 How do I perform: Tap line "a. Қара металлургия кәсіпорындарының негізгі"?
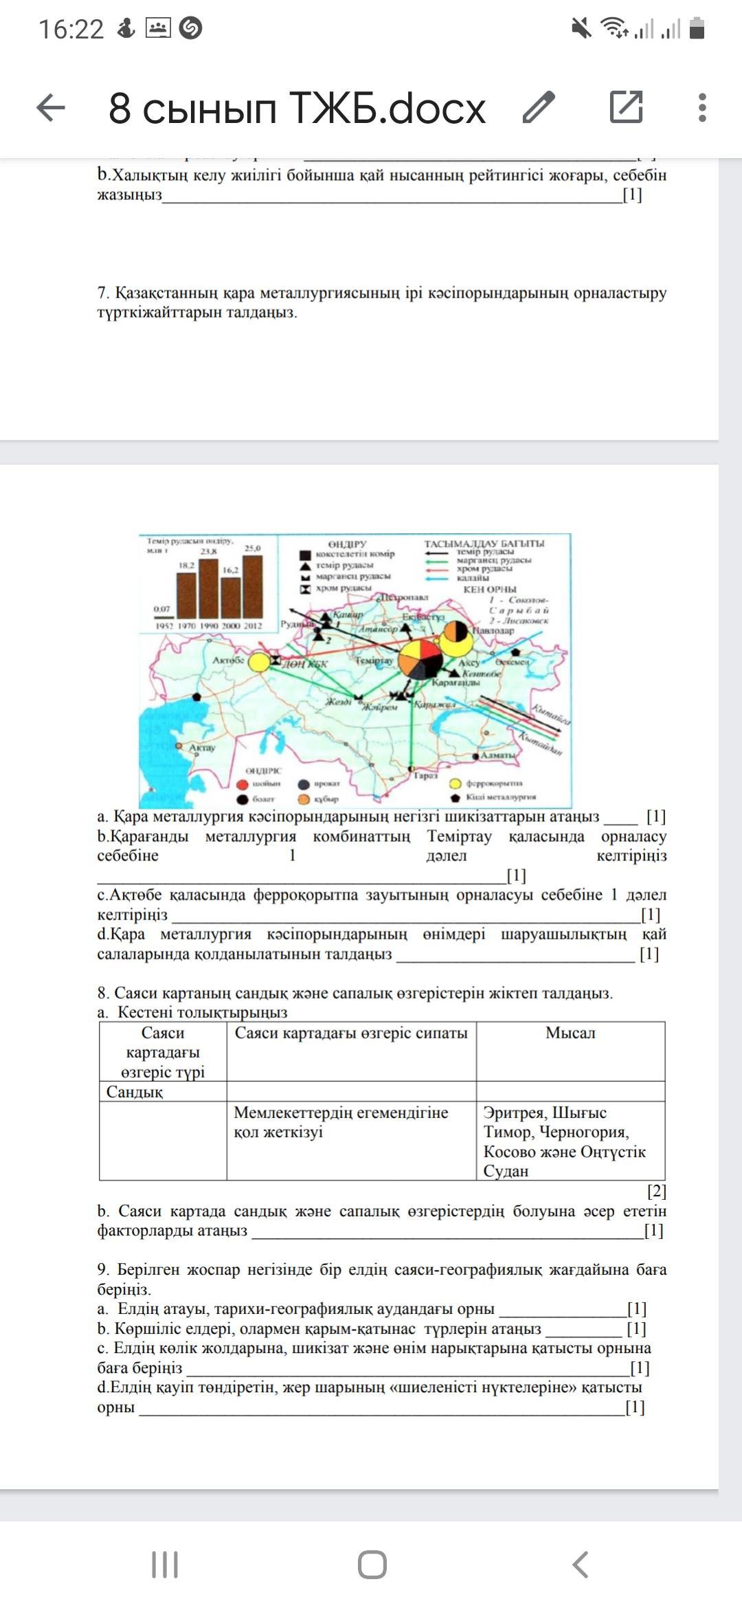coord(381,816)
